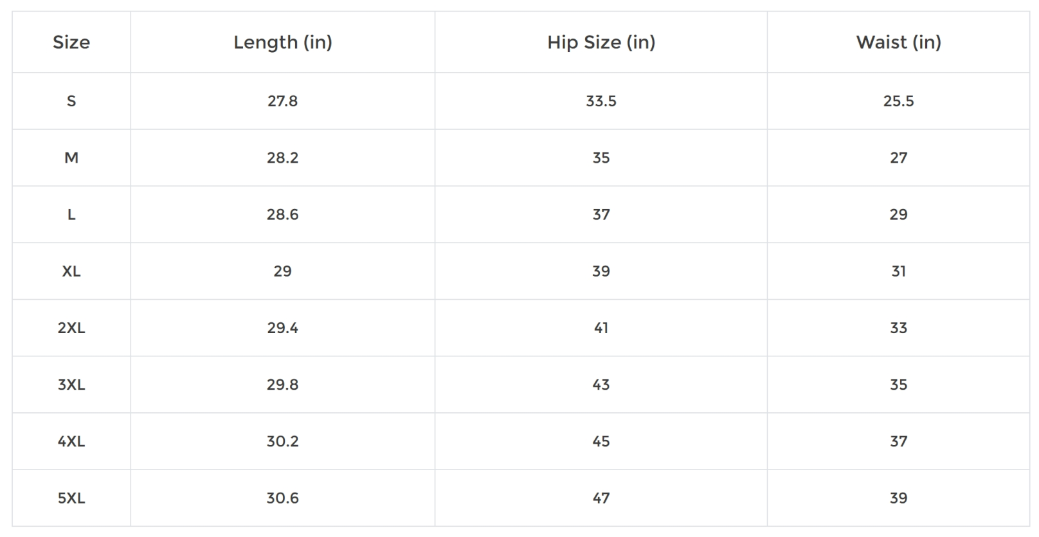Select the M size cell

point(71,158)
